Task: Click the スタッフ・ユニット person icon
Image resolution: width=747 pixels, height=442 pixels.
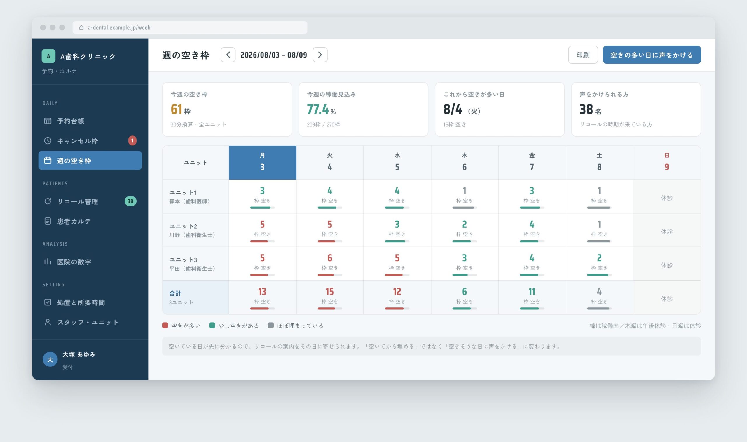Action: [48, 322]
